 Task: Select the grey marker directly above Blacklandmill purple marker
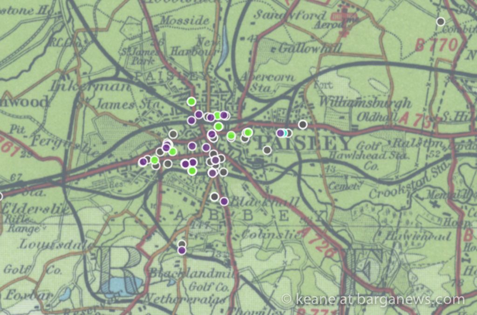[182, 244]
